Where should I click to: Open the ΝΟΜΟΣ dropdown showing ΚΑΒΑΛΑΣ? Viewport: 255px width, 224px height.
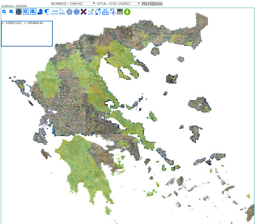click(83, 3)
